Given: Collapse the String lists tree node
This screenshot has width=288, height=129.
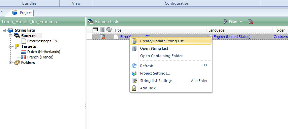Looking at the screenshot, I should (x=4, y=31).
